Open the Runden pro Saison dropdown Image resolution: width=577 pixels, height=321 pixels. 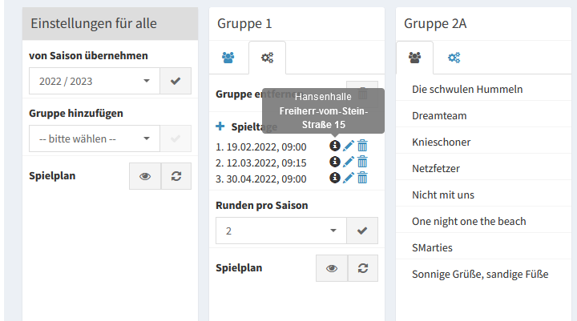point(281,231)
